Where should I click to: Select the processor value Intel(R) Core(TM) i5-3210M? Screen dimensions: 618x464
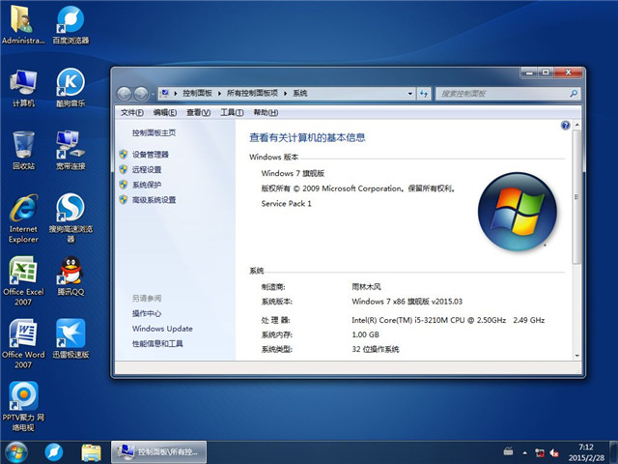point(448,320)
